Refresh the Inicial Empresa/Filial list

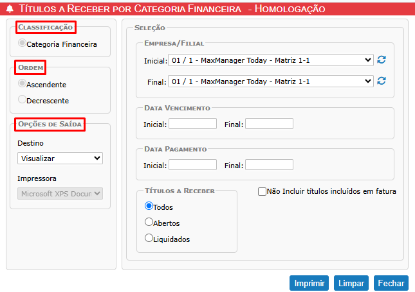(382, 60)
